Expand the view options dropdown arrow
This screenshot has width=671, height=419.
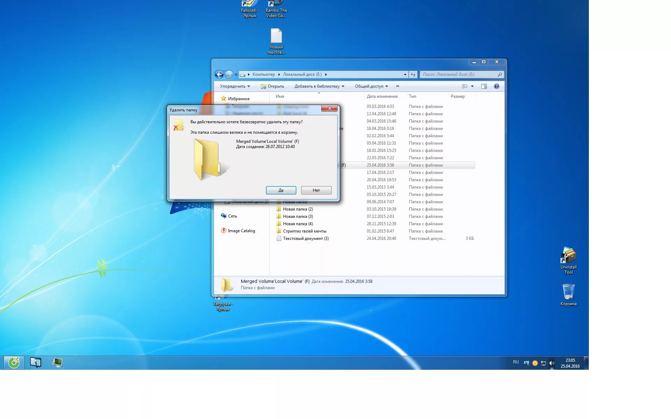coord(472,86)
